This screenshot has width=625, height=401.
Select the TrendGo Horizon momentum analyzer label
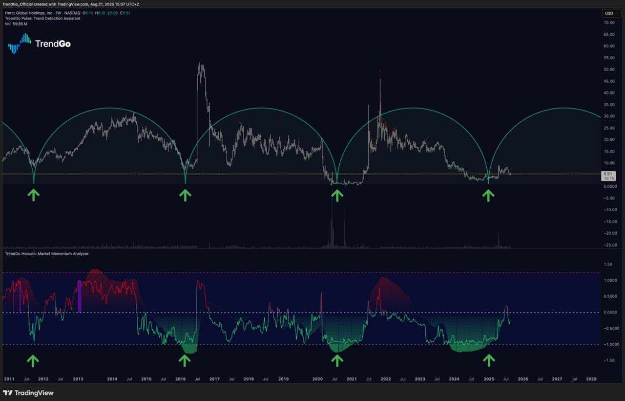tap(46, 254)
